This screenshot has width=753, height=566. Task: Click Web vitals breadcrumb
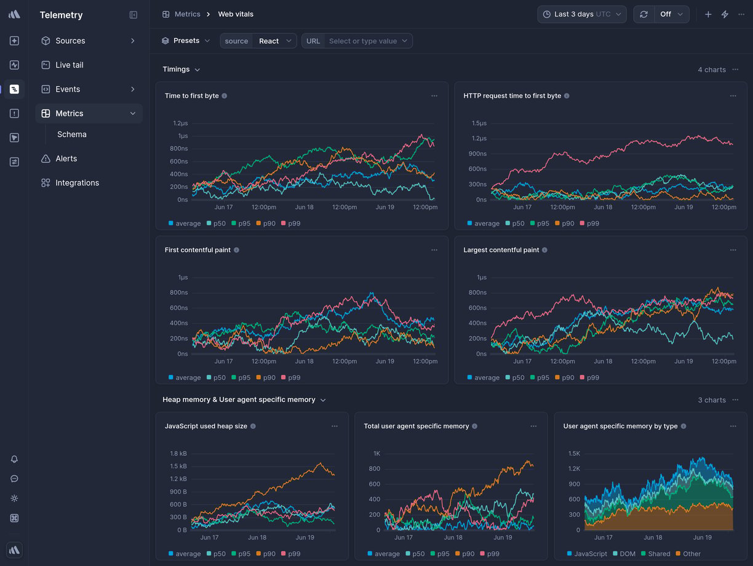pos(236,14)
